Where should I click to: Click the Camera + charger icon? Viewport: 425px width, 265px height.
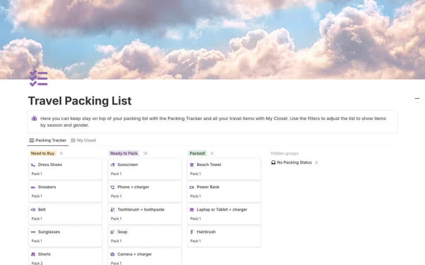pyautogui.click(x=112, y=255)
